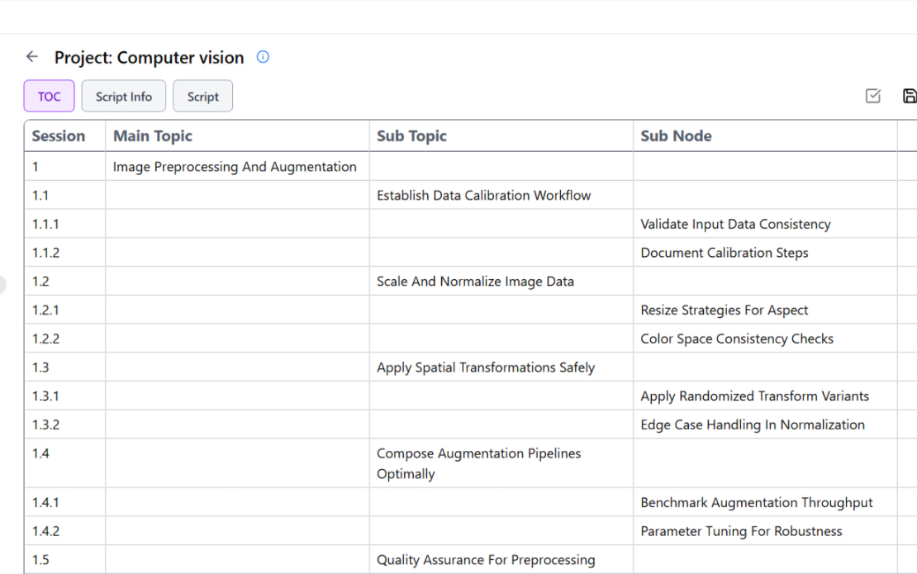Viewport: 917px width, 574px height.
Task: Select Resize Strategies For Aspect cell
Action: pyautogui.click(x=765, y=310)
